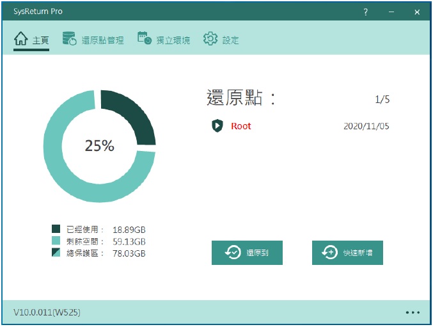
Task: Click the 快速新增 quick add button
Action: pos(347,253)
